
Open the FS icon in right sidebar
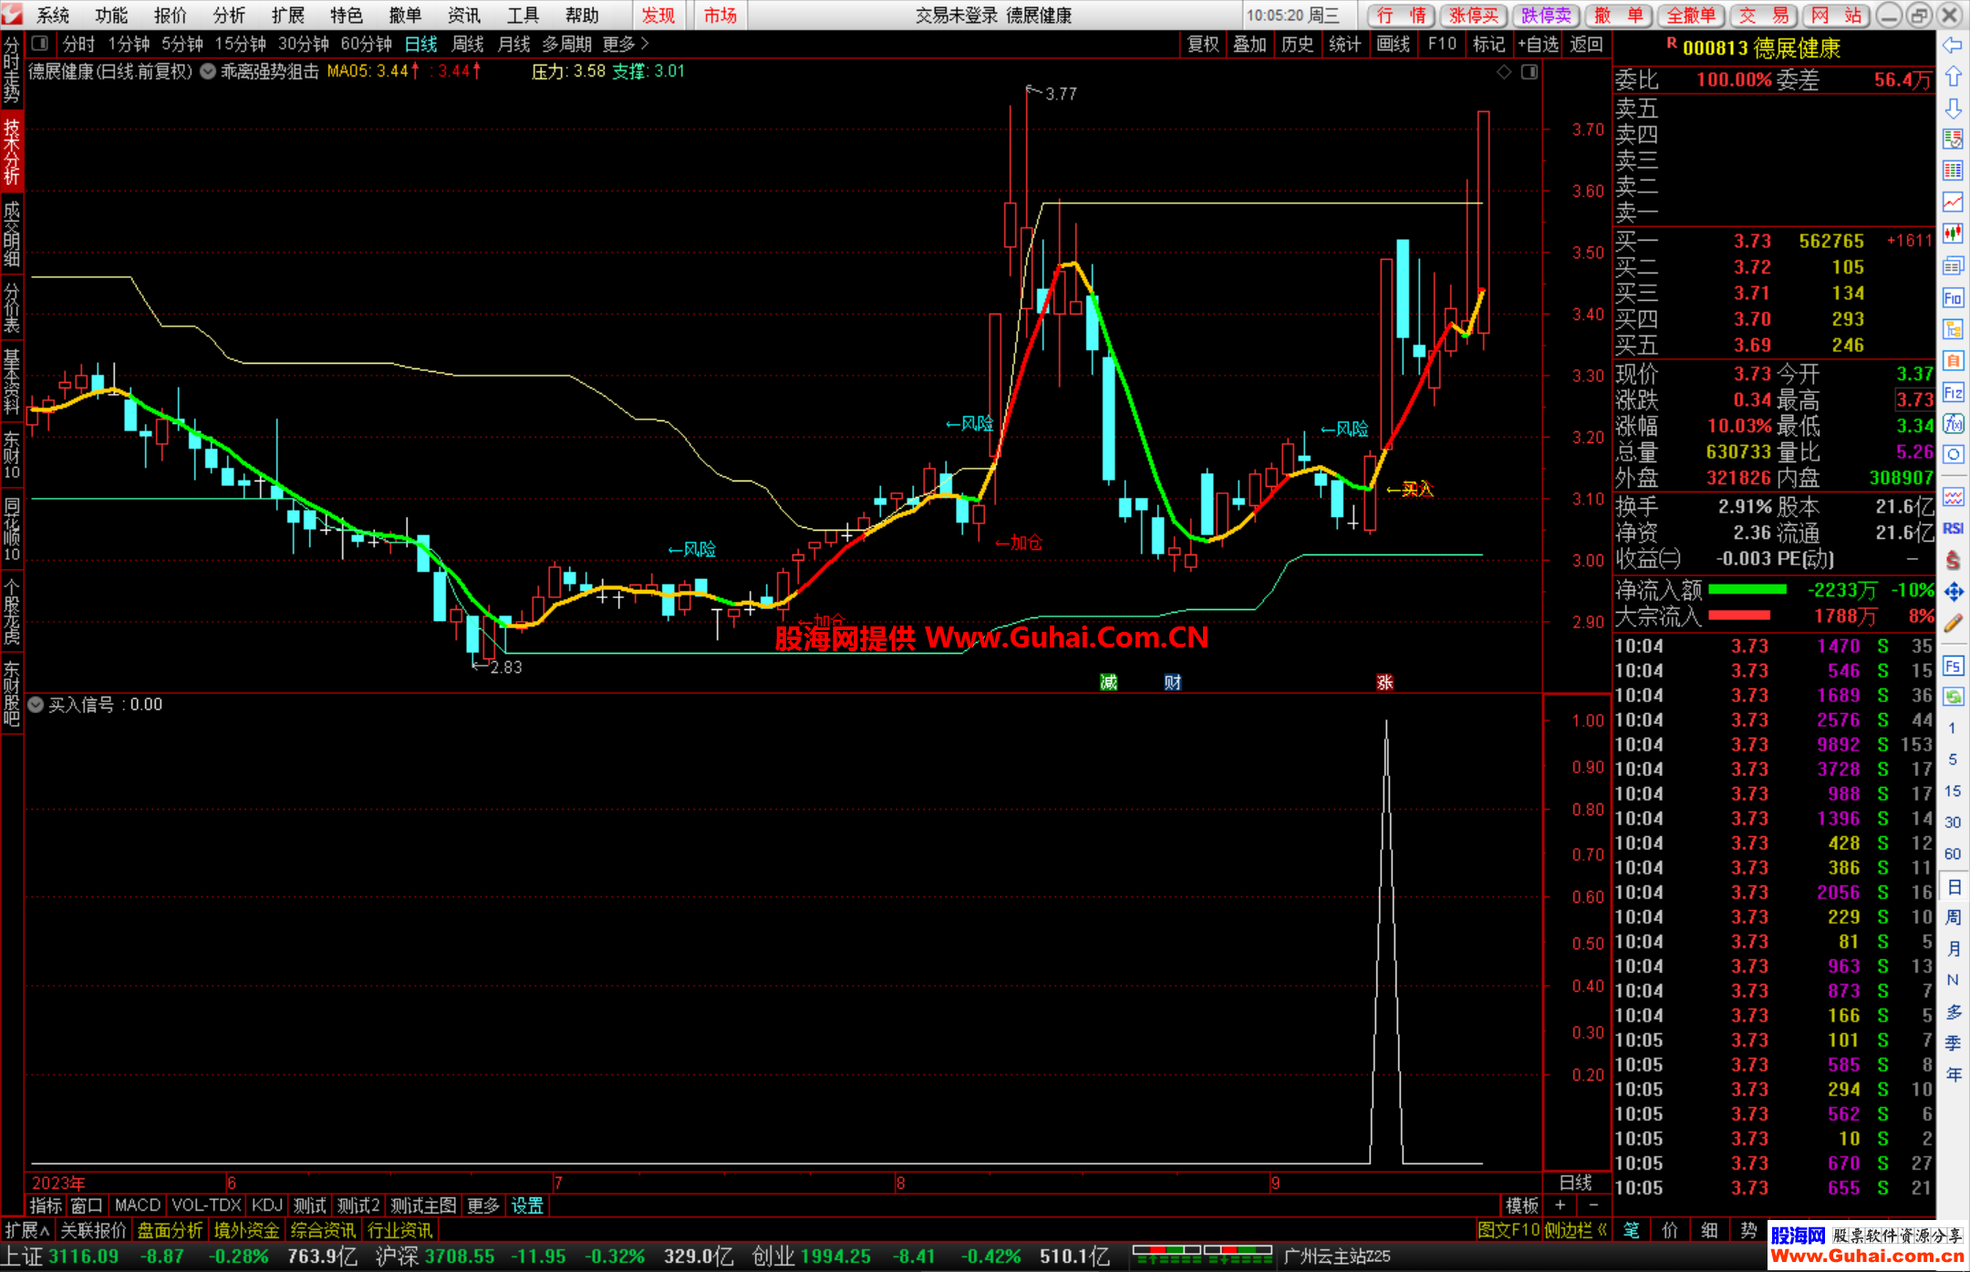pos(1953,666)
